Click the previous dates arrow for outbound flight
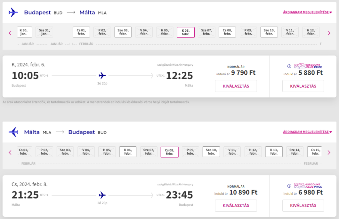 coord(10,33)
